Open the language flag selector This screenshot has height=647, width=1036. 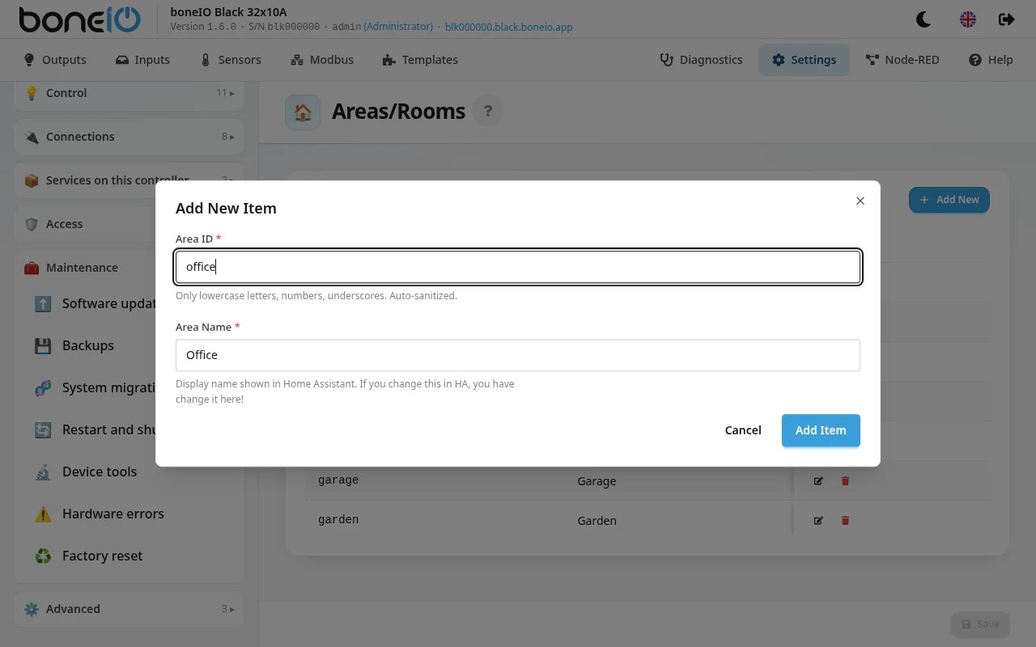pyautogui.click(x=968, y=19)
